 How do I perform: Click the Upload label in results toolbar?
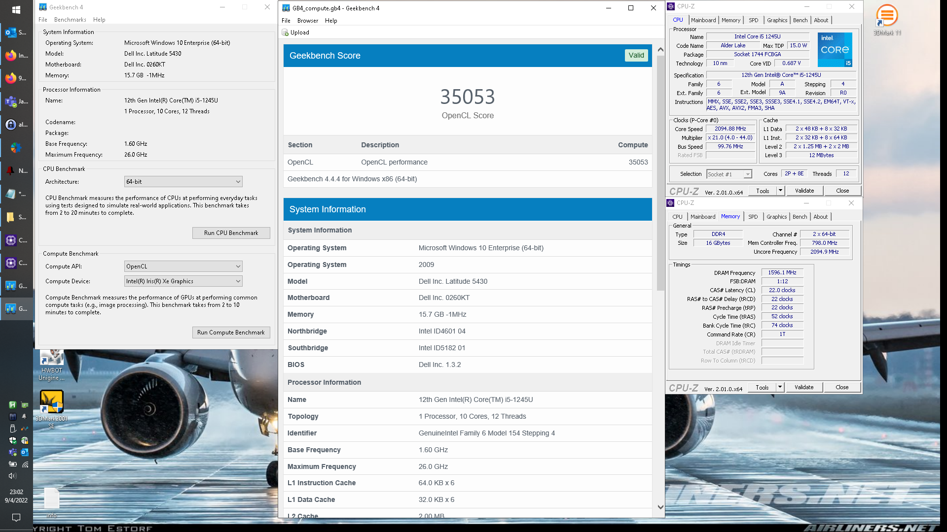(x=300, y=33)
